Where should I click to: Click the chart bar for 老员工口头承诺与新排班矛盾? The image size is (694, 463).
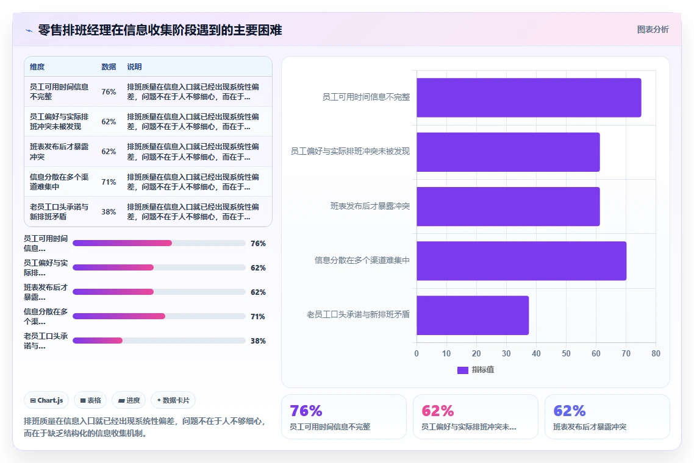pos(473,316)
